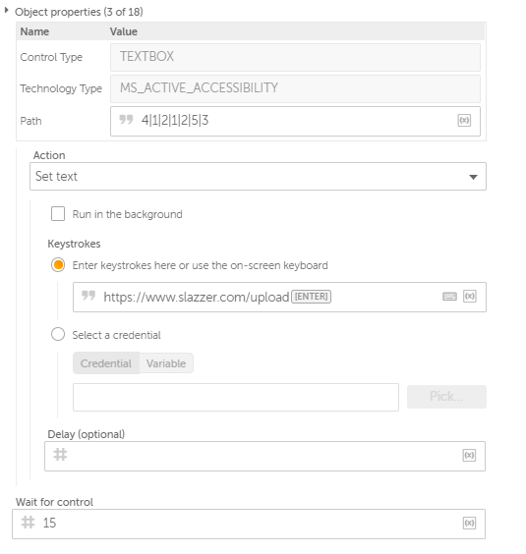Click variable insert icon in Keystrokes field
526x554 pixels.
[469, 296]
